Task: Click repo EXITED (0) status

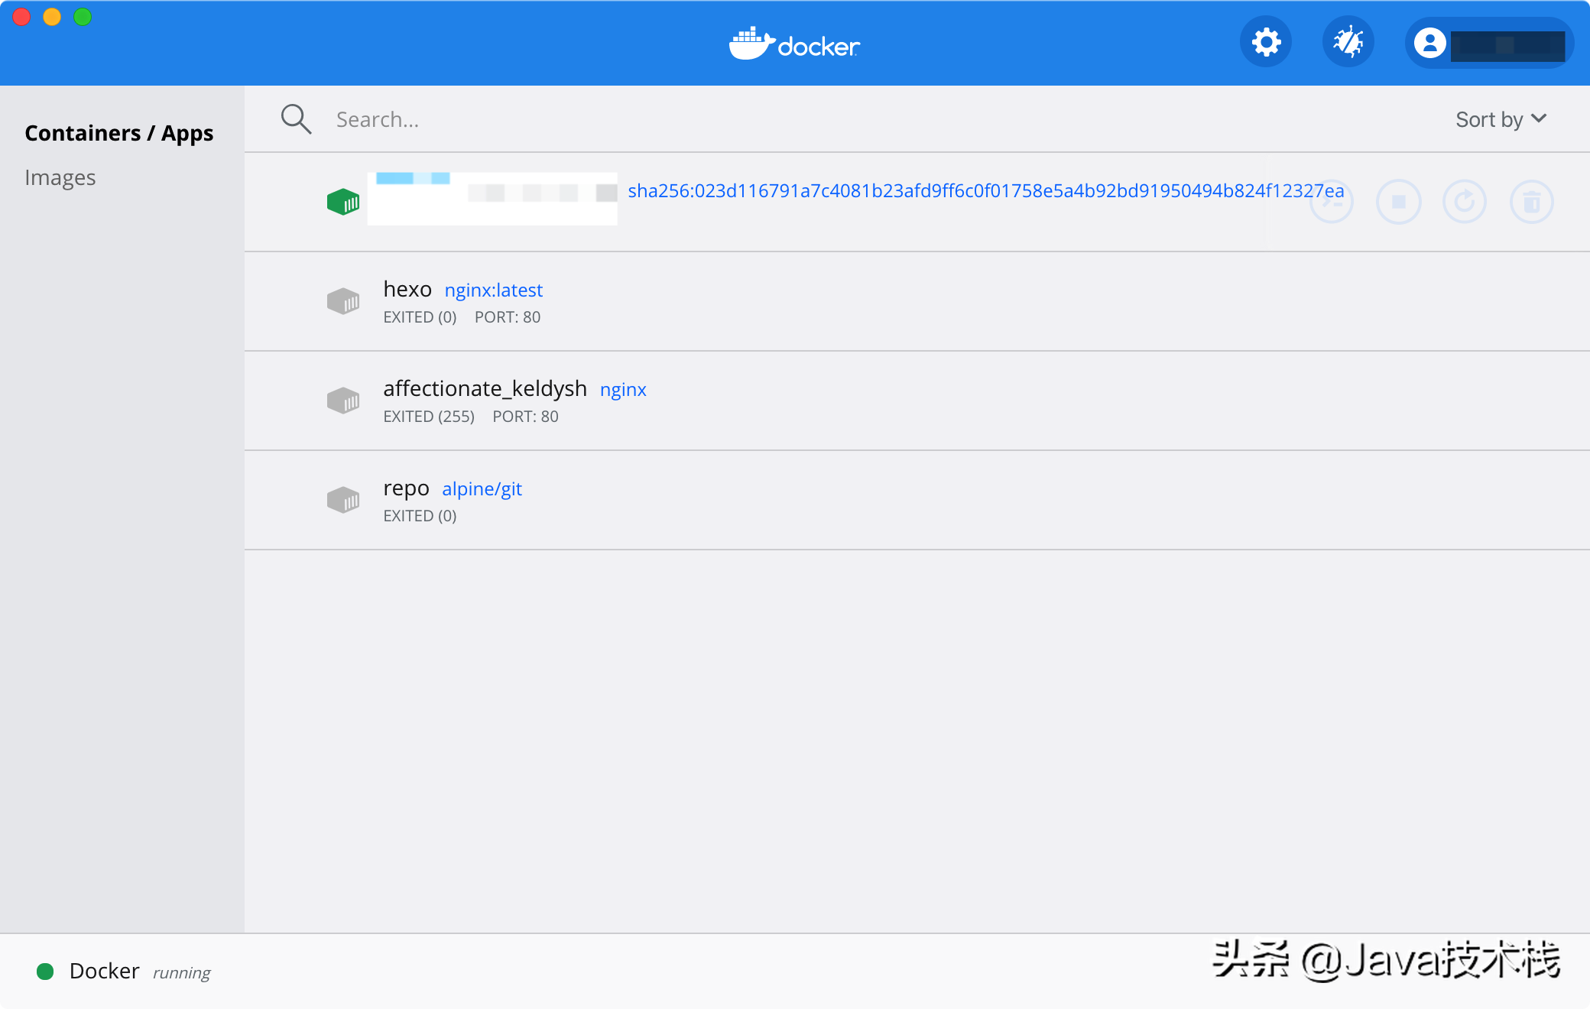Action: coord(420,516)
